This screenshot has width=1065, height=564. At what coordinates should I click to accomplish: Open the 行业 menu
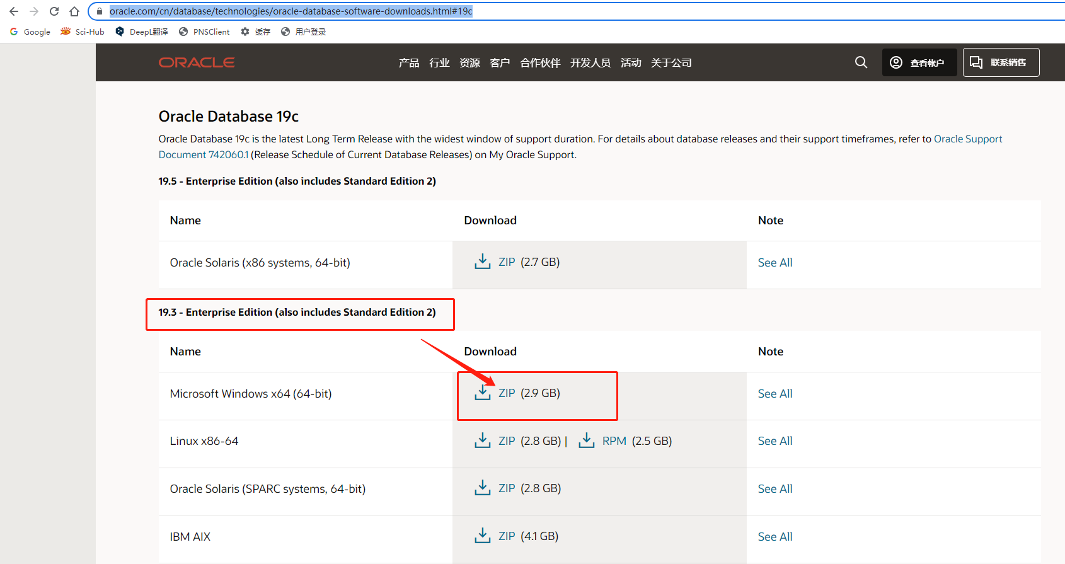coord(439,62)
